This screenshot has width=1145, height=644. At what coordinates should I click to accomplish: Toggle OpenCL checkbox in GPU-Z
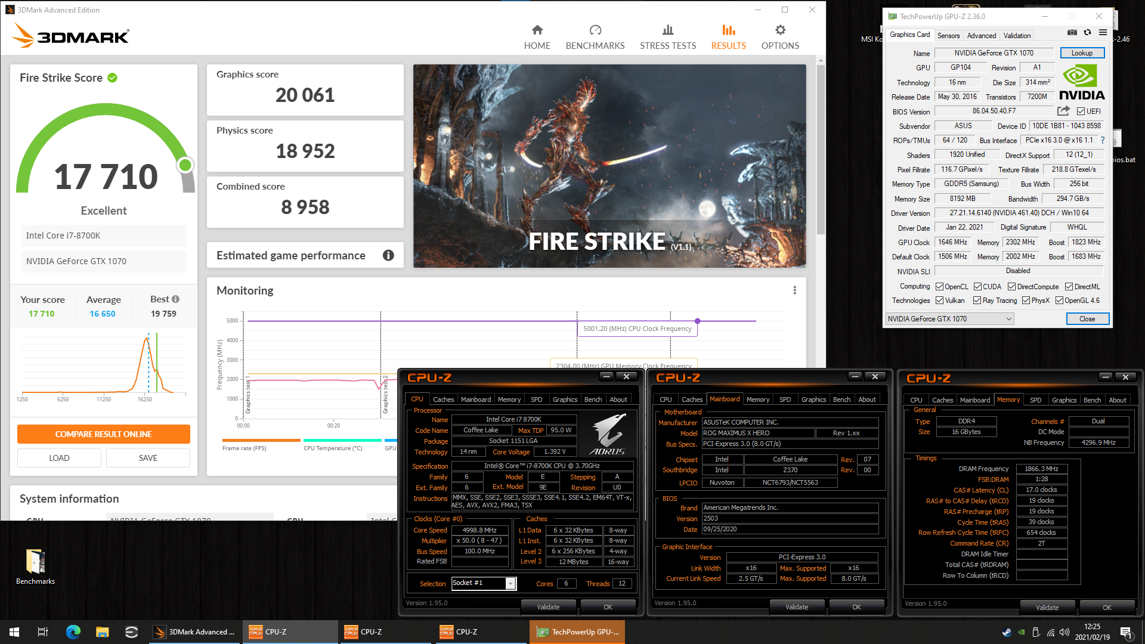[939, 287]
